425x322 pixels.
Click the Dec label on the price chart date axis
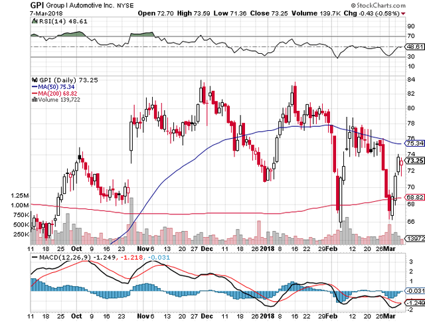tap(207, 248)
